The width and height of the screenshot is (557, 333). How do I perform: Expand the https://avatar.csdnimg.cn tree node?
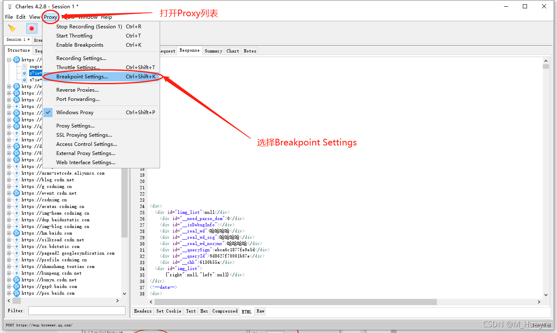(9, 206)
